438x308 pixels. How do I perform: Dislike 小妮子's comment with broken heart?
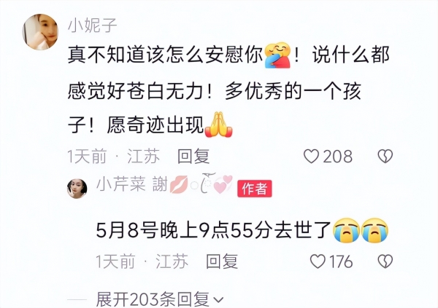coord(385,156)
